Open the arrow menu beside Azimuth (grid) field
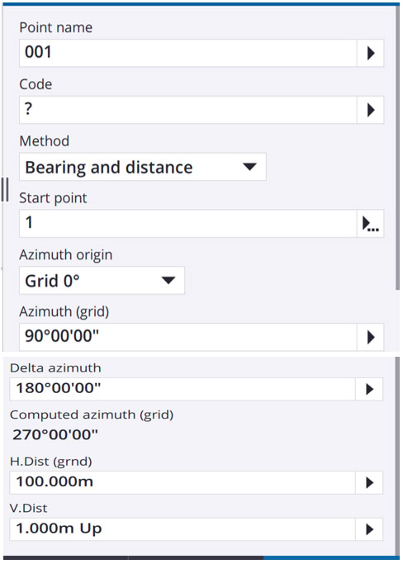The image size is (403, 564). pos(370,338)
